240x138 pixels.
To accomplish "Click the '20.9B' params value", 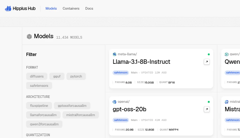I will 130,130.
